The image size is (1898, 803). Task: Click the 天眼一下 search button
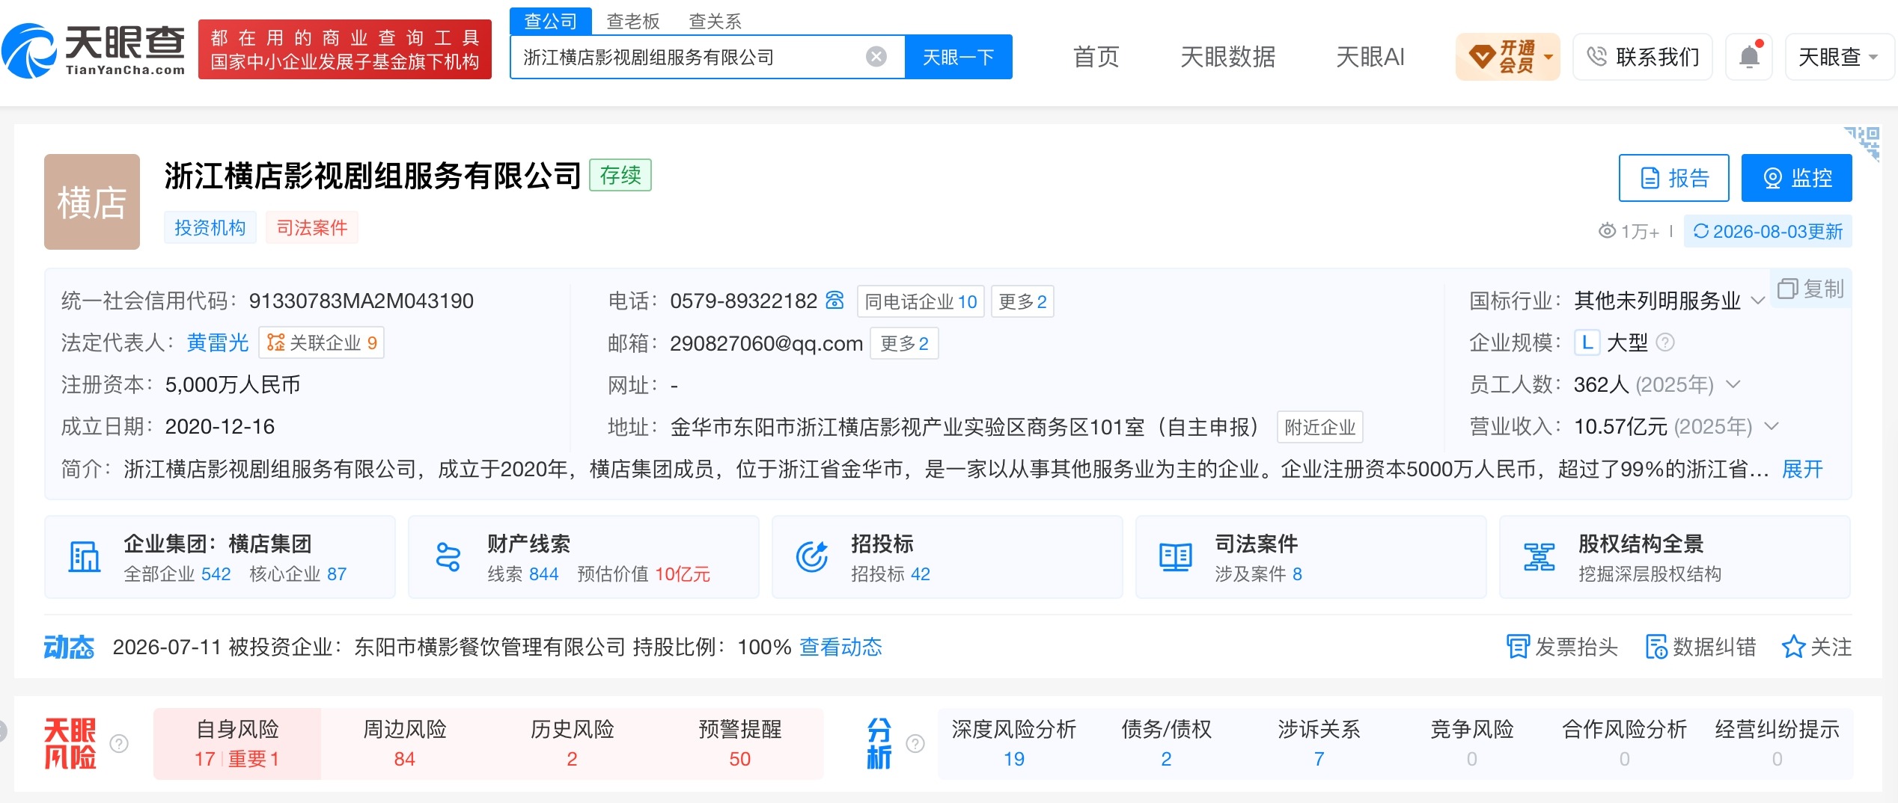[x=959, y=57]
